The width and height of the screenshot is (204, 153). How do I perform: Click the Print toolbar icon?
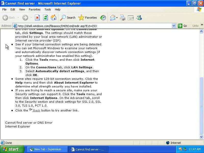pyautogui.click(x=123, y=18)
